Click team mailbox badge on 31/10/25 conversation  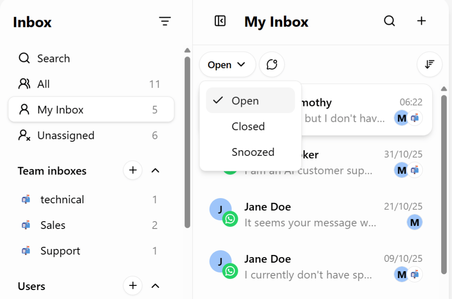point(415,170)
